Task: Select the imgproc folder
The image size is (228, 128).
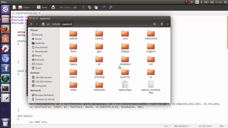Action: pos(151,48)
